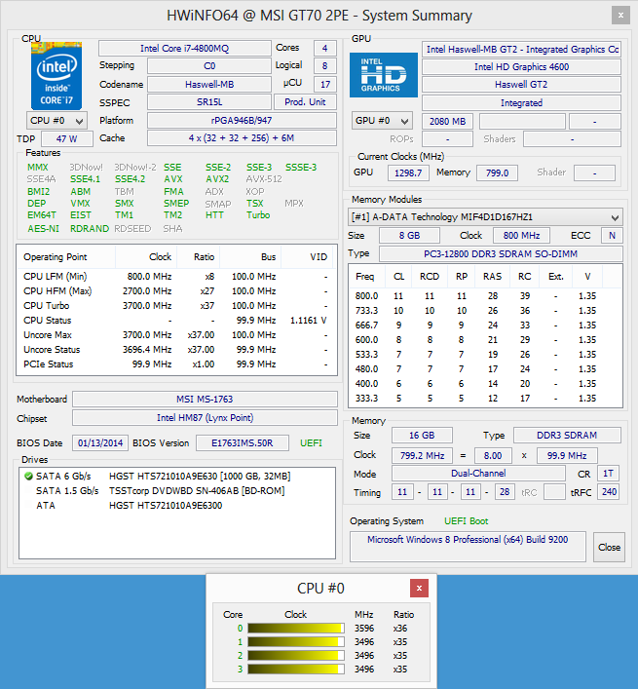The height and width of the screenshot is (689, 638).
Task: Click the Freq column header in memory table
Action: 367,277
